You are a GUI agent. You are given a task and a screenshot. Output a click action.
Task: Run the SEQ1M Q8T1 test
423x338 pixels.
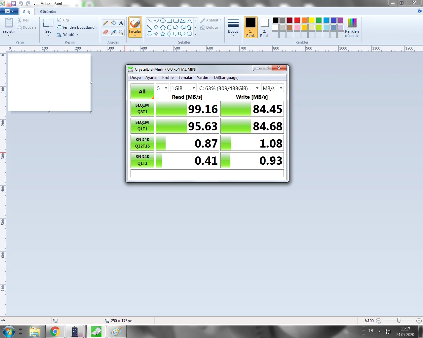[x=142, y=109]
